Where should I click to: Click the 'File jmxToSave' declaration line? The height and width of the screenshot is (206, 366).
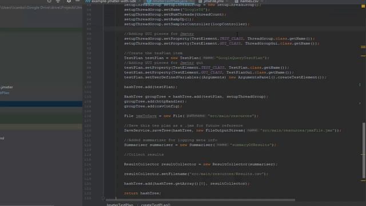[191, 116]
